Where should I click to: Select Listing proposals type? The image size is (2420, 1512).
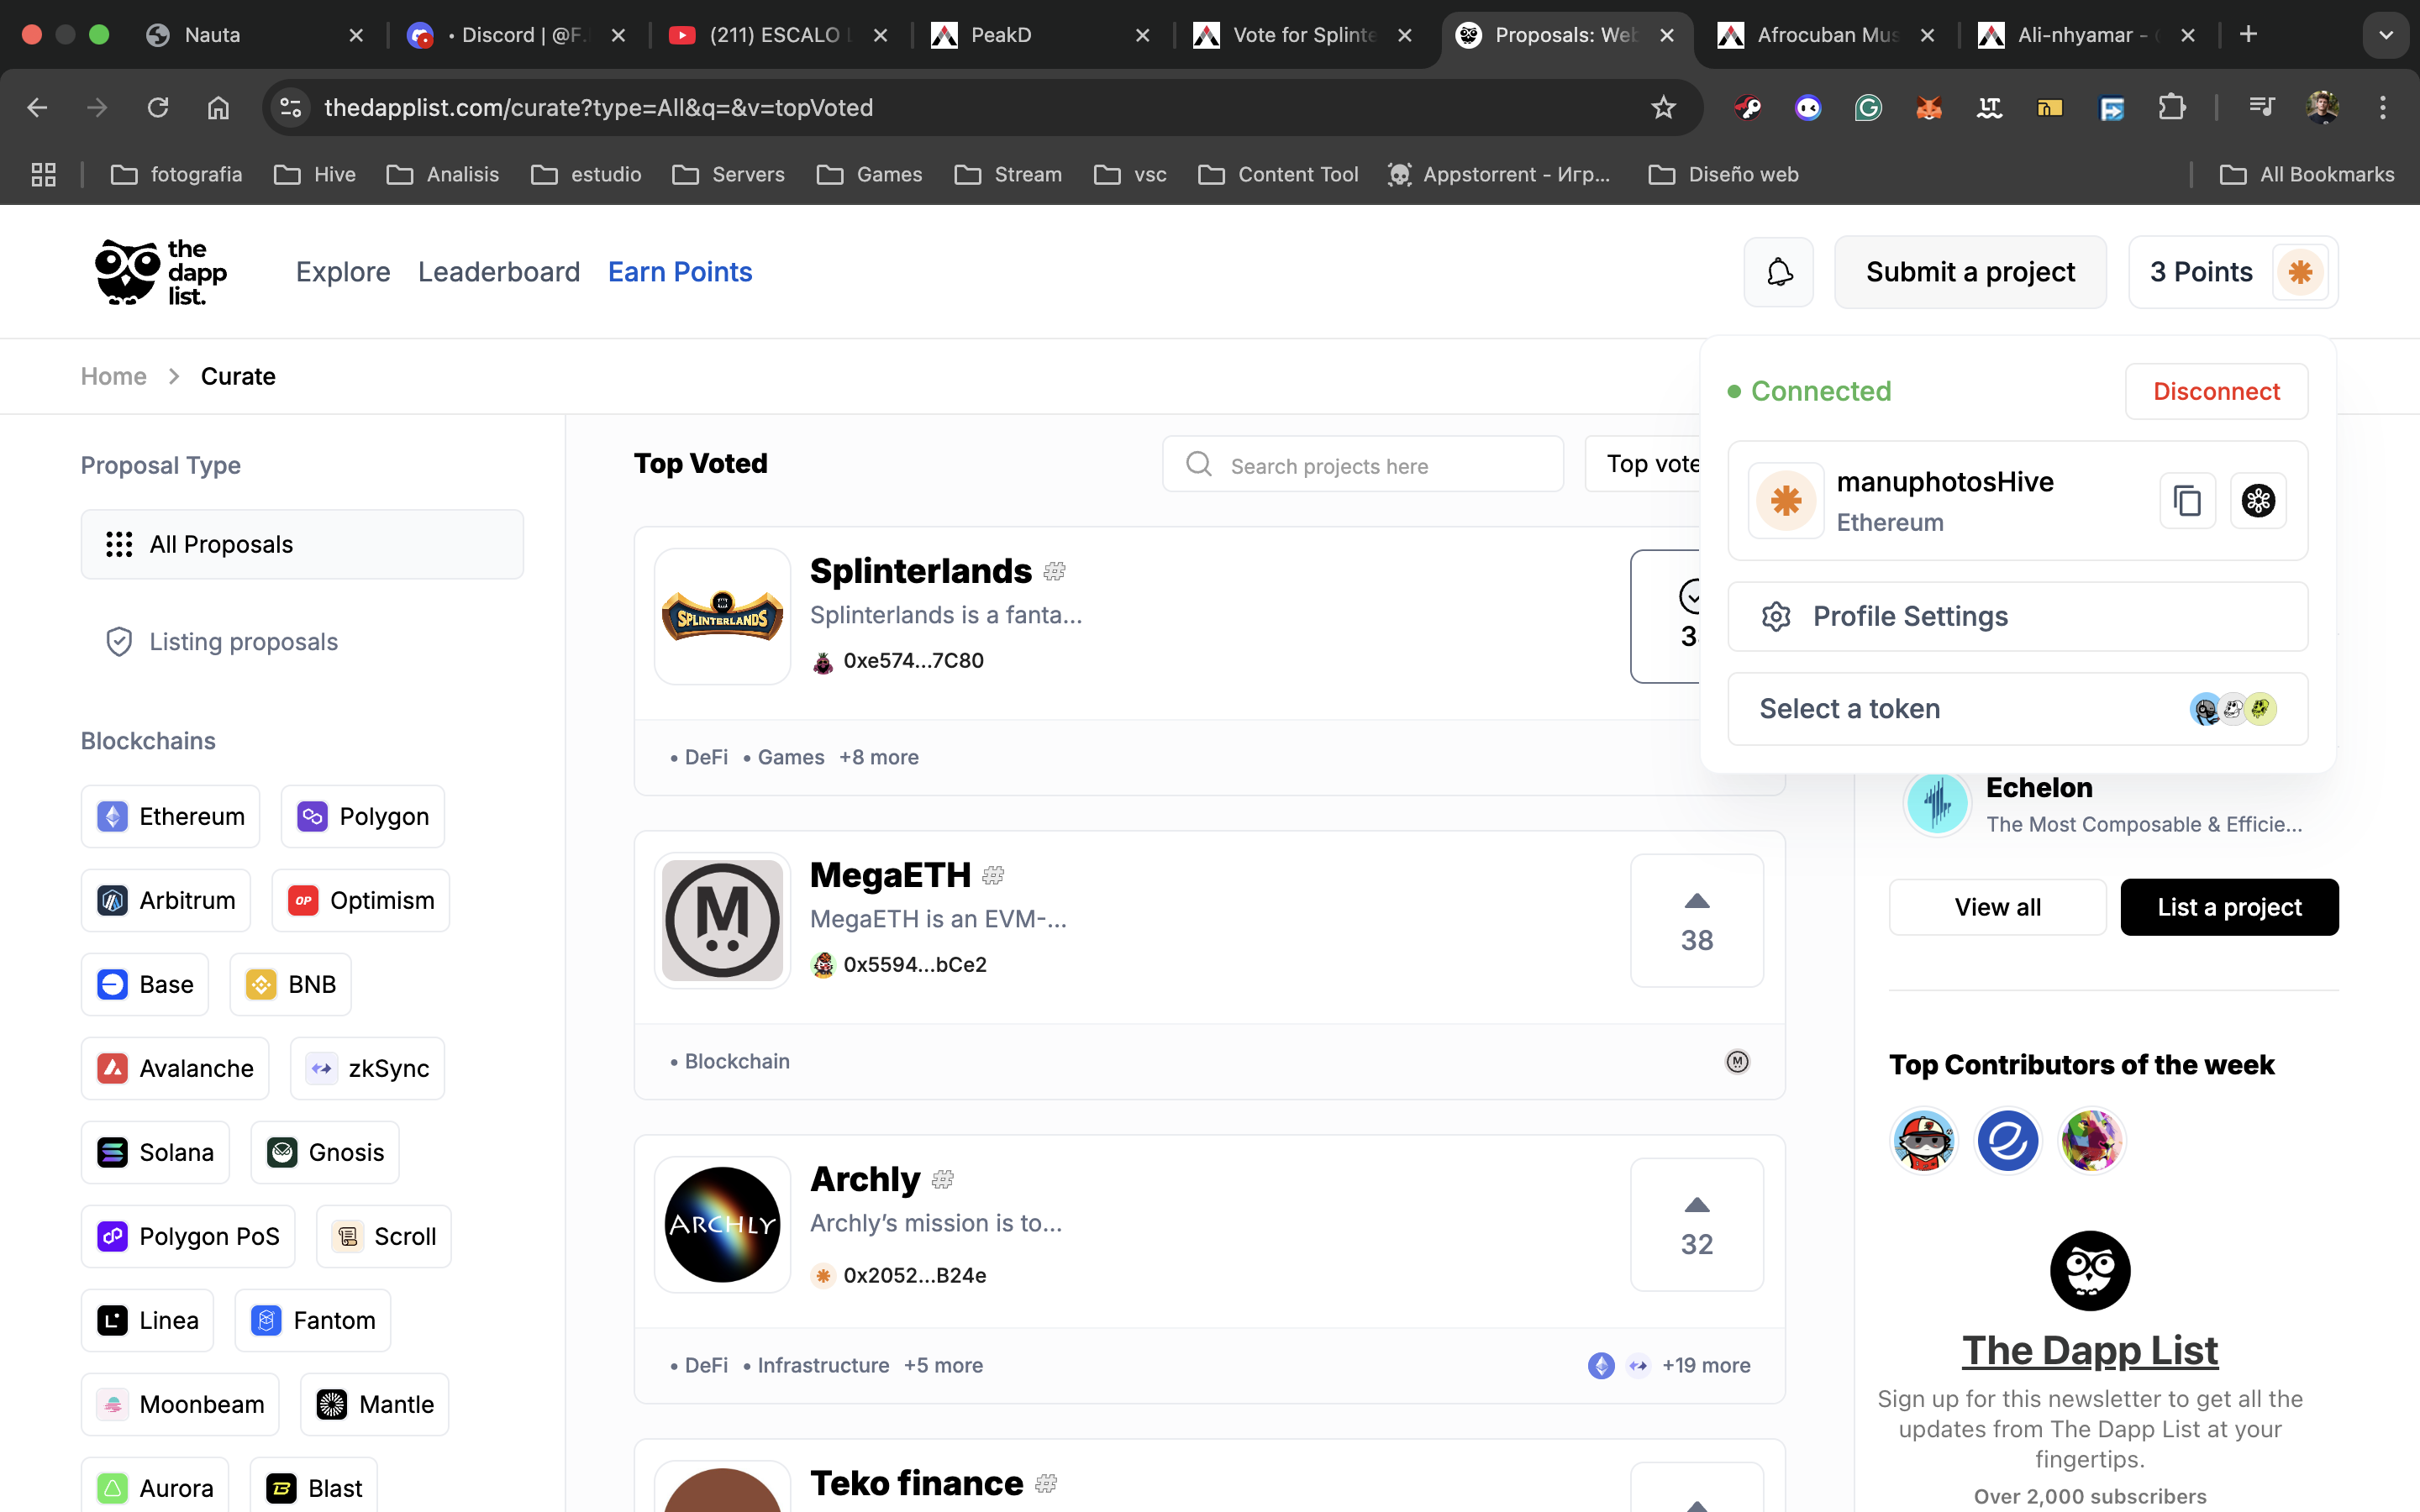point(302,641)
